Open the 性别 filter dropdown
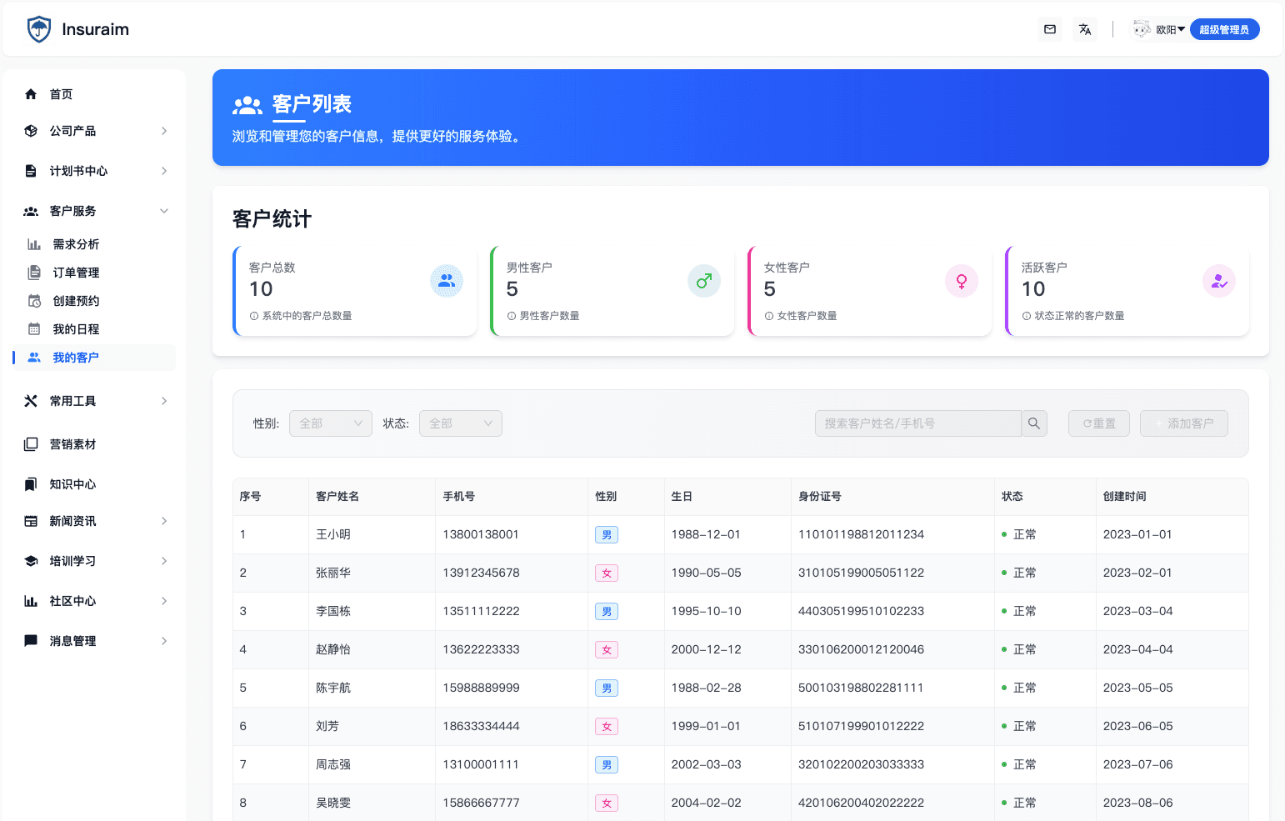 coord(330,423)
